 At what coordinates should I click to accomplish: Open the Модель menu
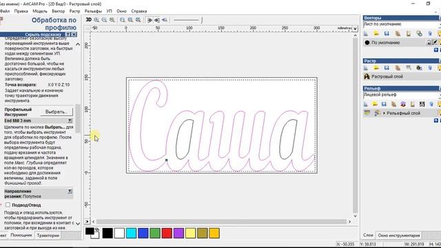pyautogui.click(x=40, y=11)
